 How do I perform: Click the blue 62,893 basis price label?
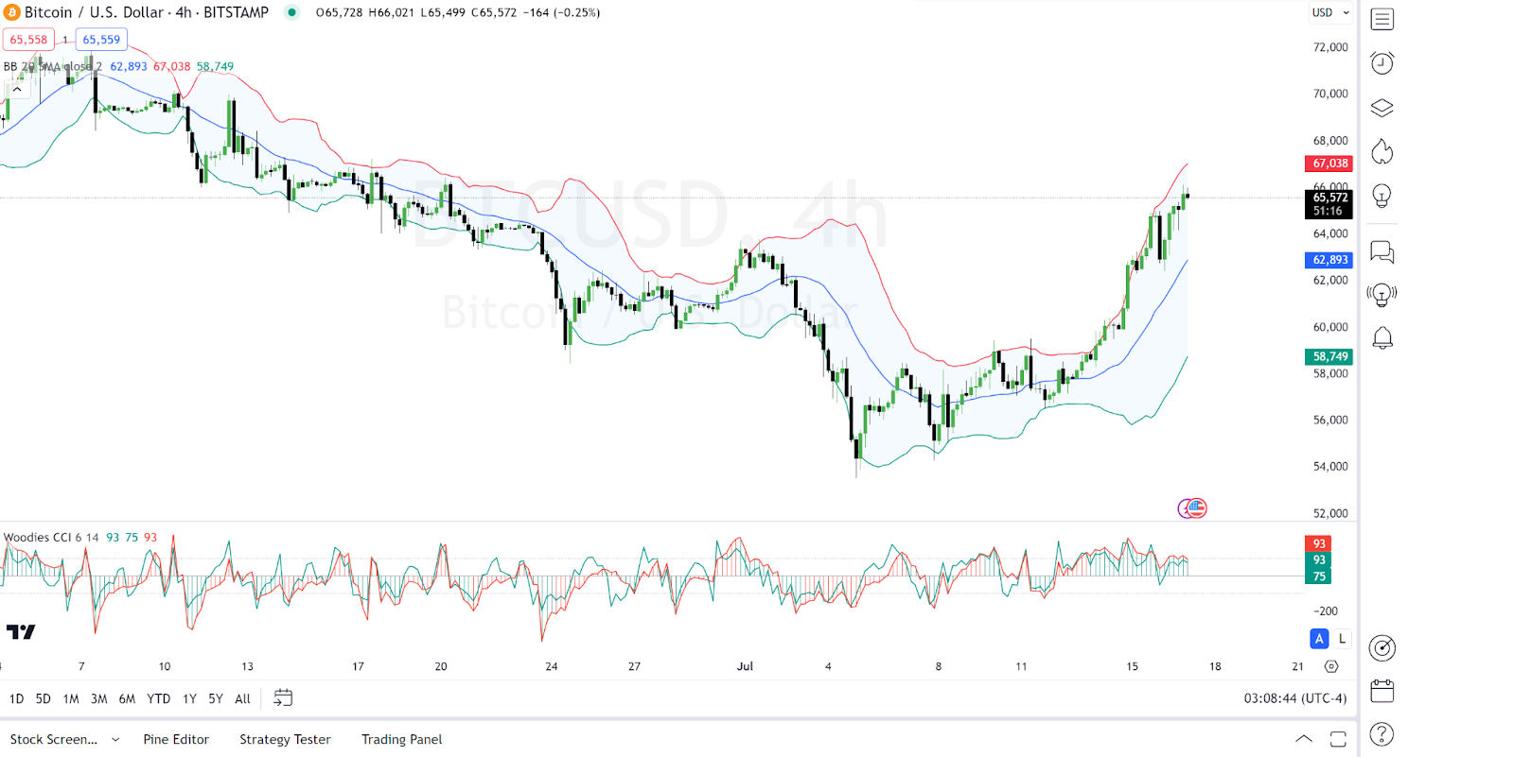1329,260
